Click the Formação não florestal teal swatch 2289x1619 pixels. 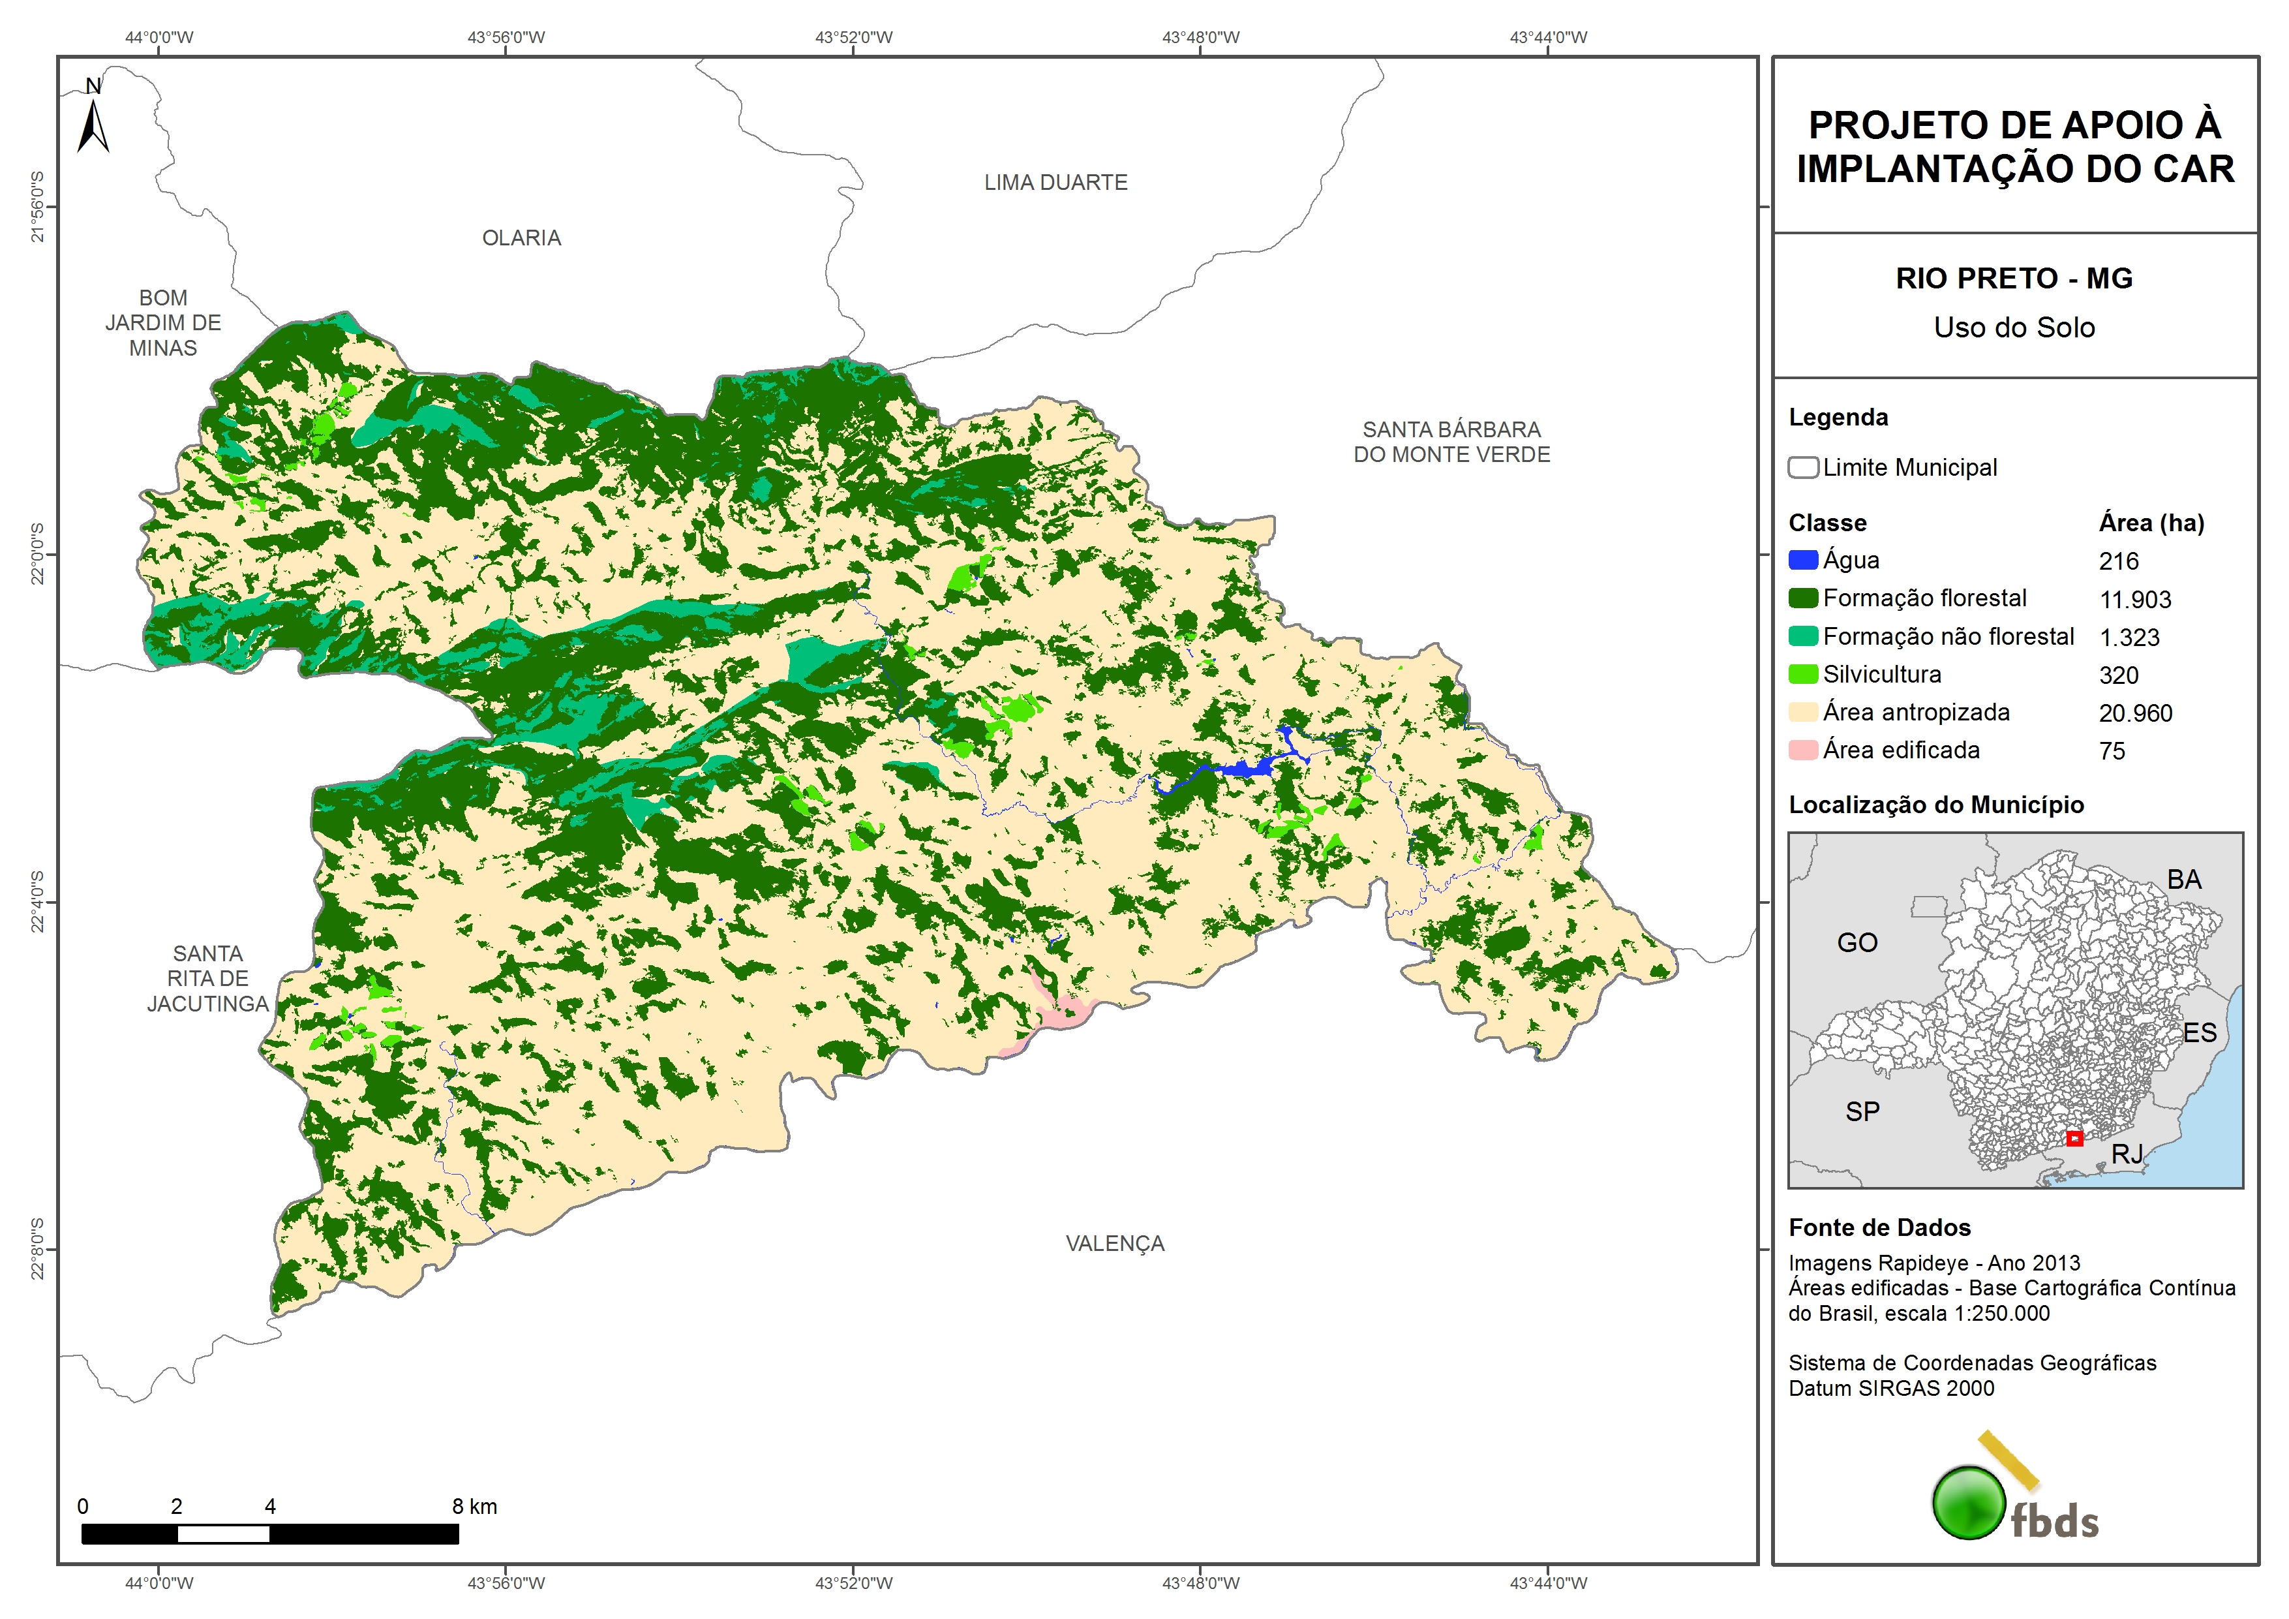[1802, 636]
